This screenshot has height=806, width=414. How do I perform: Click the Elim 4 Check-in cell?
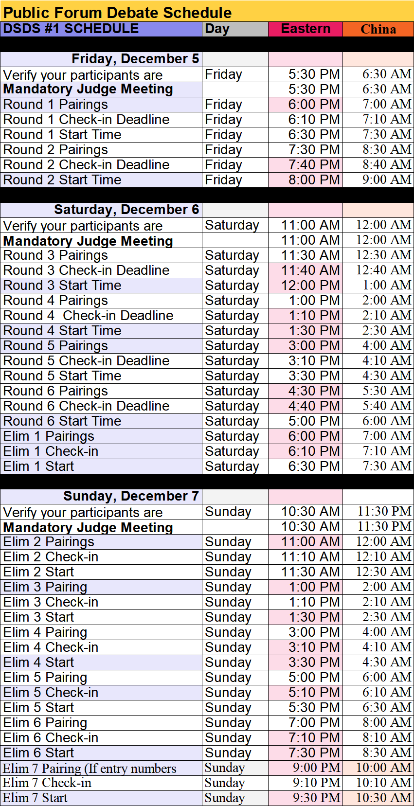tap(51, 647)
